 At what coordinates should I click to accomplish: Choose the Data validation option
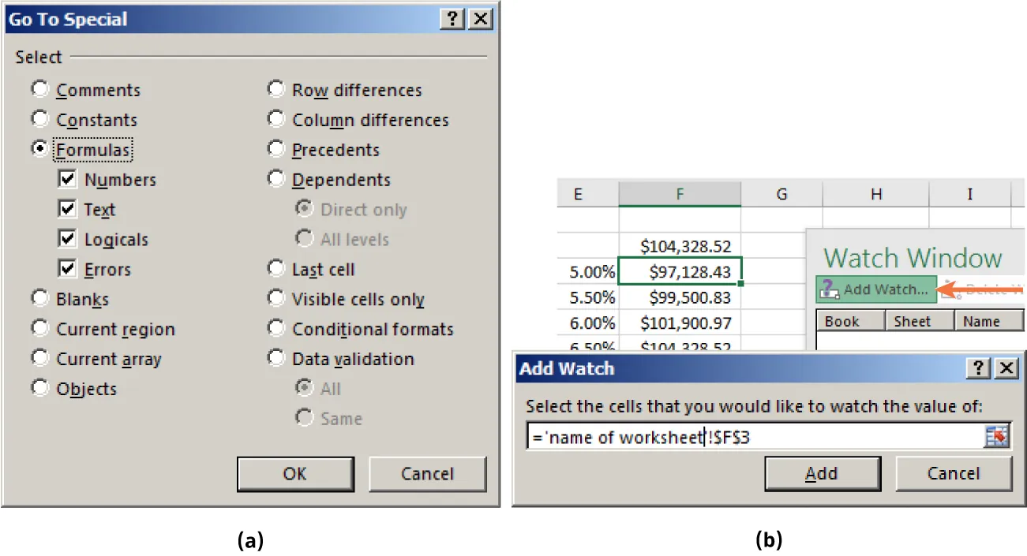coord(276,359)
